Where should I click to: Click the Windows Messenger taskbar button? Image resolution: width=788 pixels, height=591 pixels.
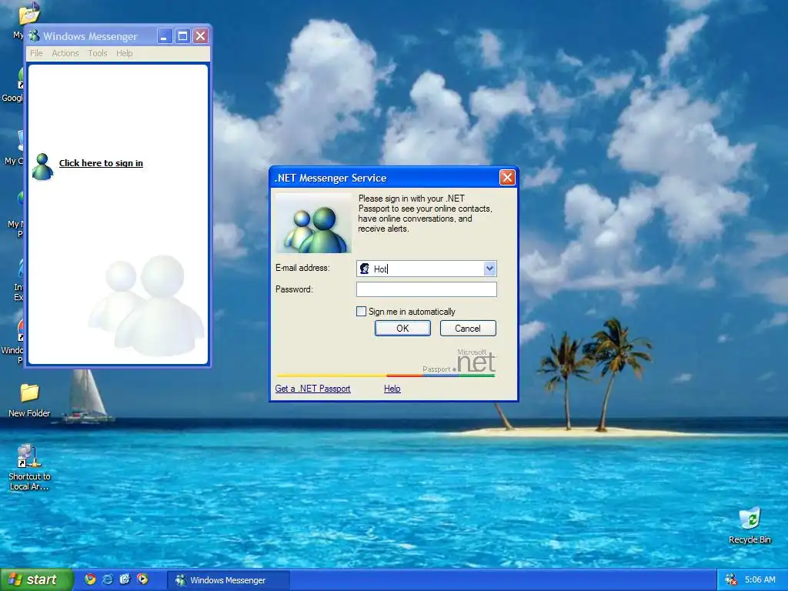point(228,580)
